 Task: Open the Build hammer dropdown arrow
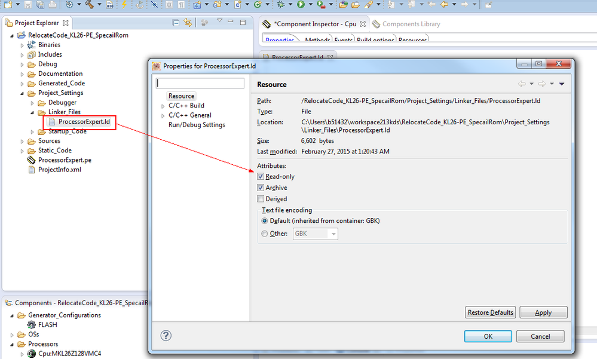[x=99, y=5]
